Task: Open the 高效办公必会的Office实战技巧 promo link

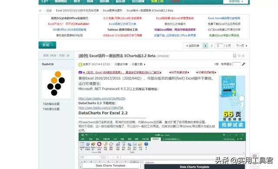Action: click(x=69, y=18)
